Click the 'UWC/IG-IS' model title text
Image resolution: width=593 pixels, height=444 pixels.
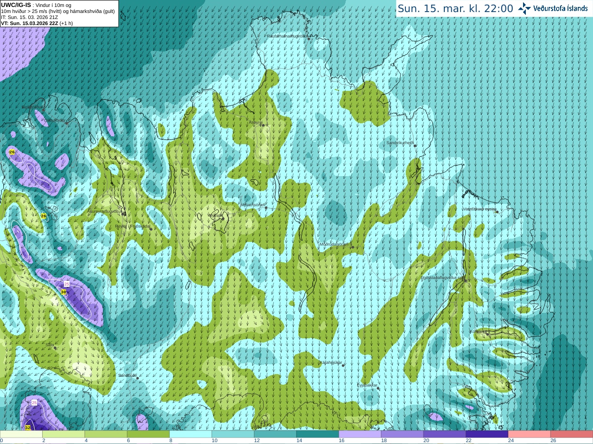pyautogui.click(x=16, y=5)
